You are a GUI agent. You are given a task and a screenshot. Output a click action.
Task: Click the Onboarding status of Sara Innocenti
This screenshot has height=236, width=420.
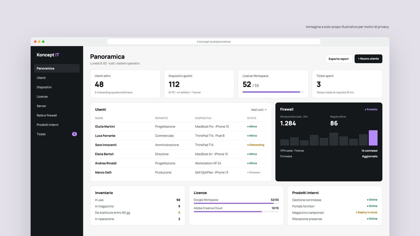[x=256, y=145]
